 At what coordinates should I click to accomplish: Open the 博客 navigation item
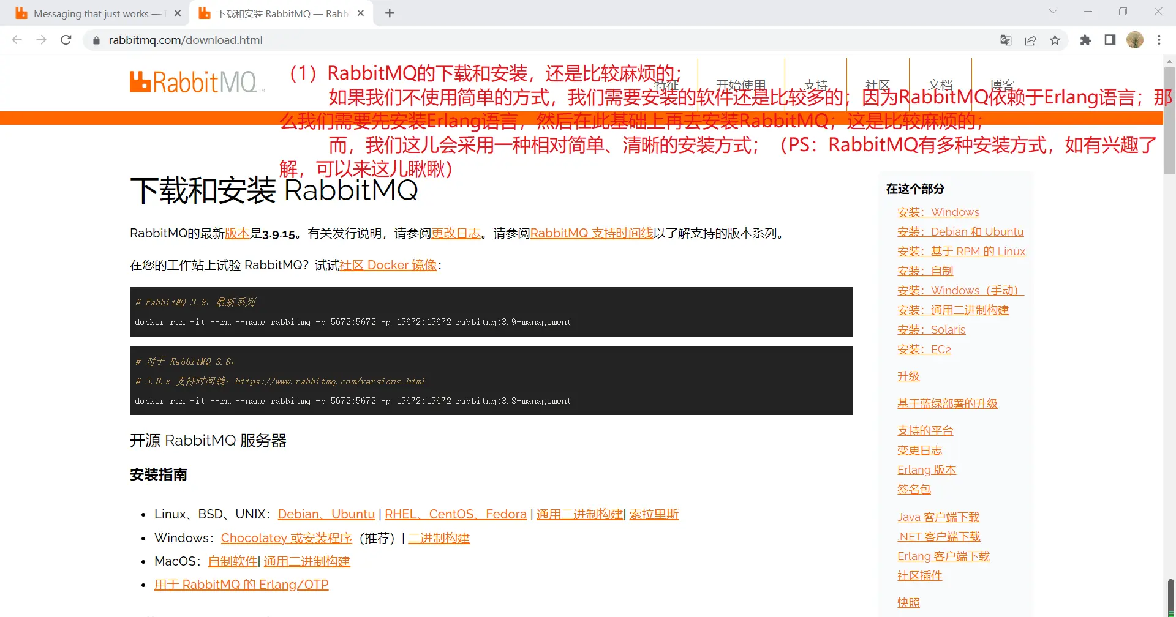click(x=1003, y=85)
